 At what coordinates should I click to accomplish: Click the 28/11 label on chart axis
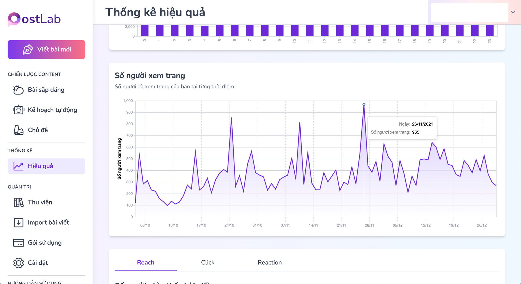click(369, 225)
